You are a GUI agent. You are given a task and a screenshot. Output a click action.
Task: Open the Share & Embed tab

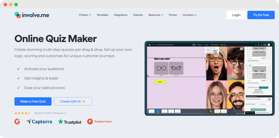[x=214, y=45]
